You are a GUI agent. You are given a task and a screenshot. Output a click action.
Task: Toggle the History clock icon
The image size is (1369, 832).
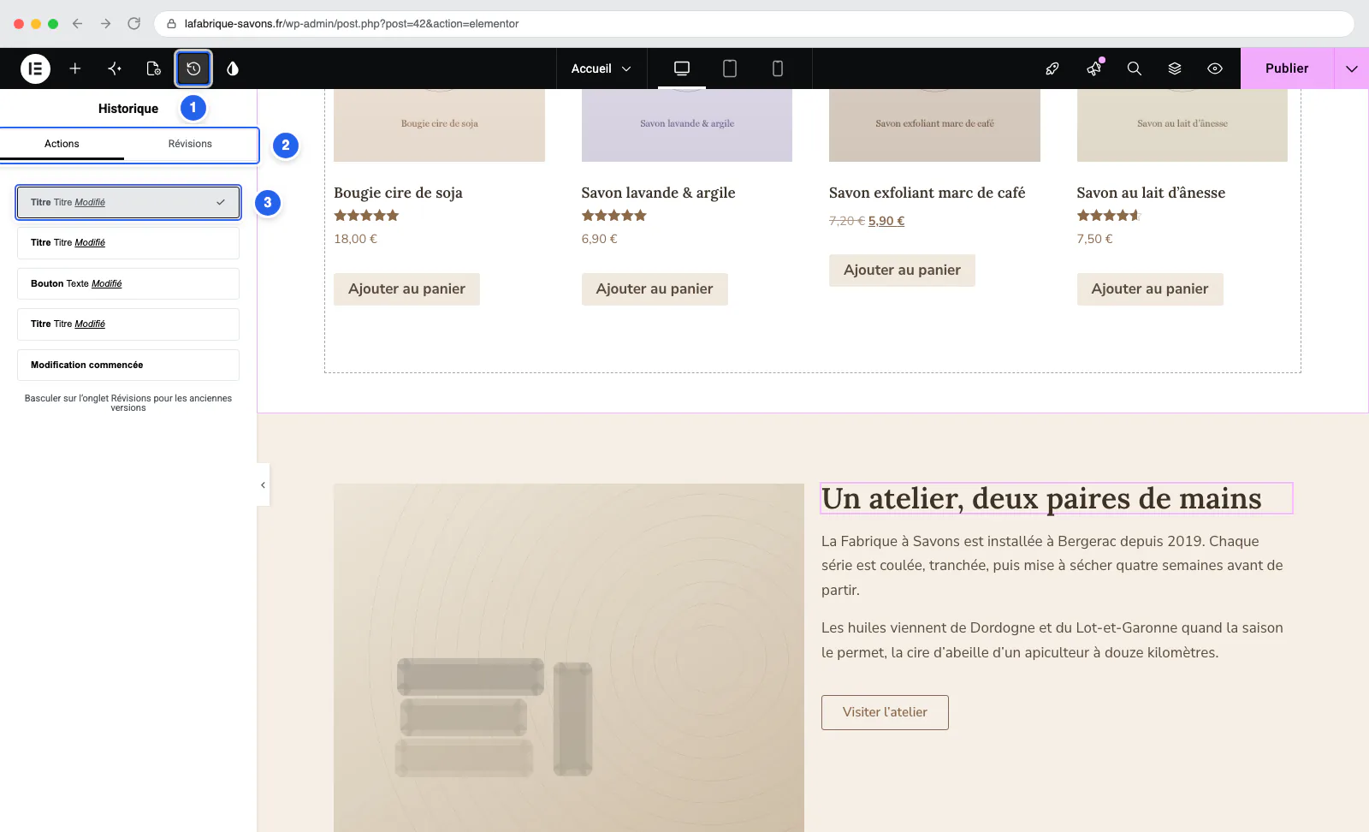193,68
